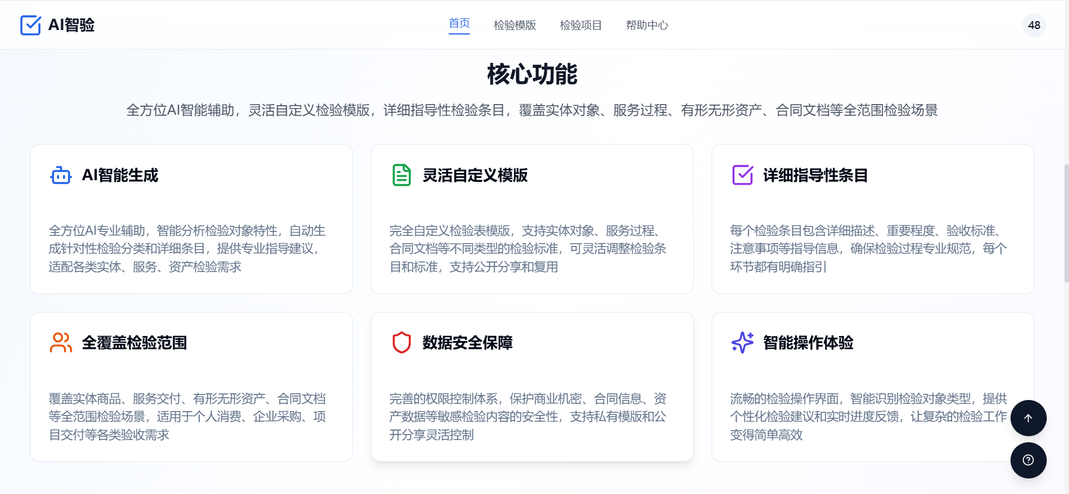Viewport: 1069px width, 494px height.
Task: Go to the 首页 tab
Action: click(459, 23)
